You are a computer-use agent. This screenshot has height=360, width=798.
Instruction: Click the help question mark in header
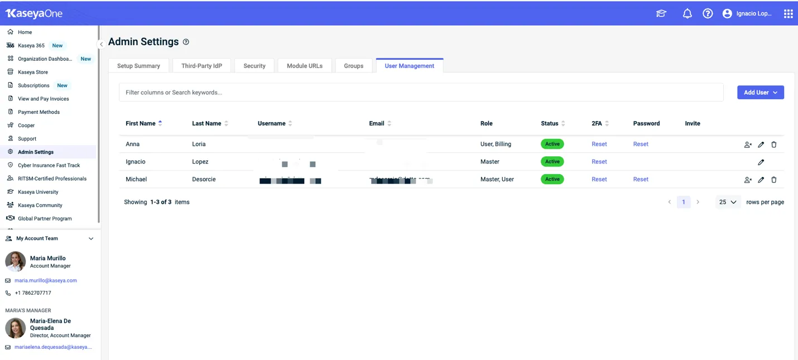pyautogui.click(x=708, y=14)
